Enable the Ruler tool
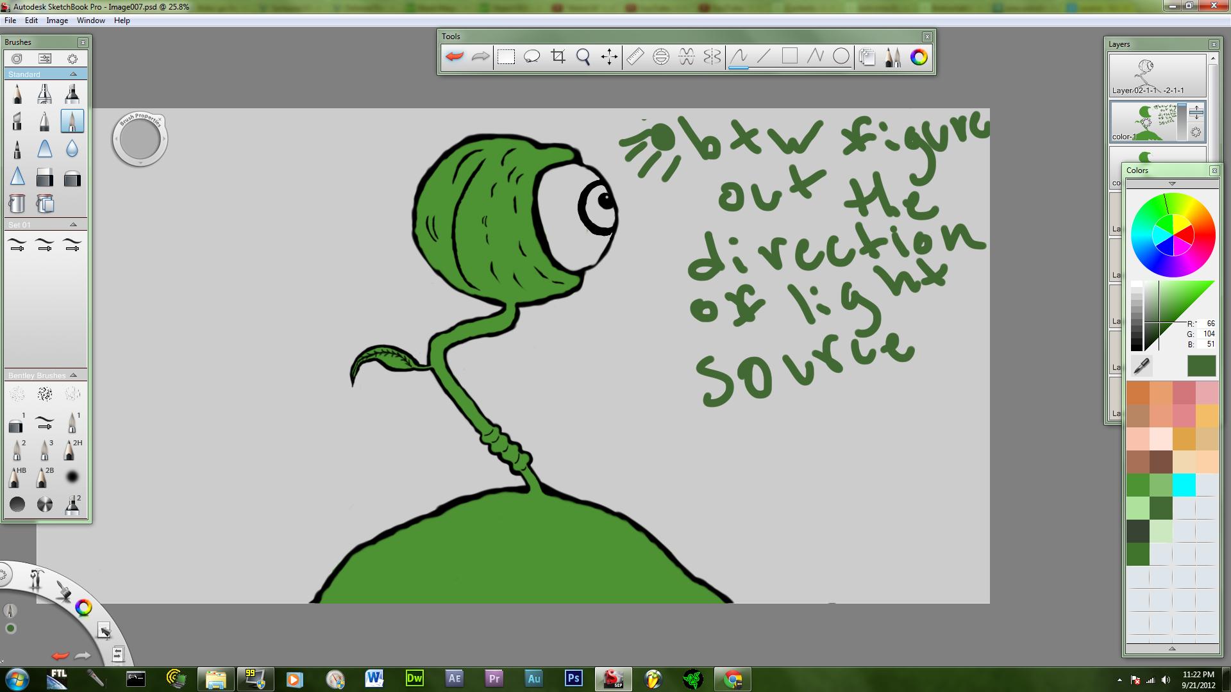Viewport: 1231px width, 692px height. pyautogui.click(x=635, y=57)
